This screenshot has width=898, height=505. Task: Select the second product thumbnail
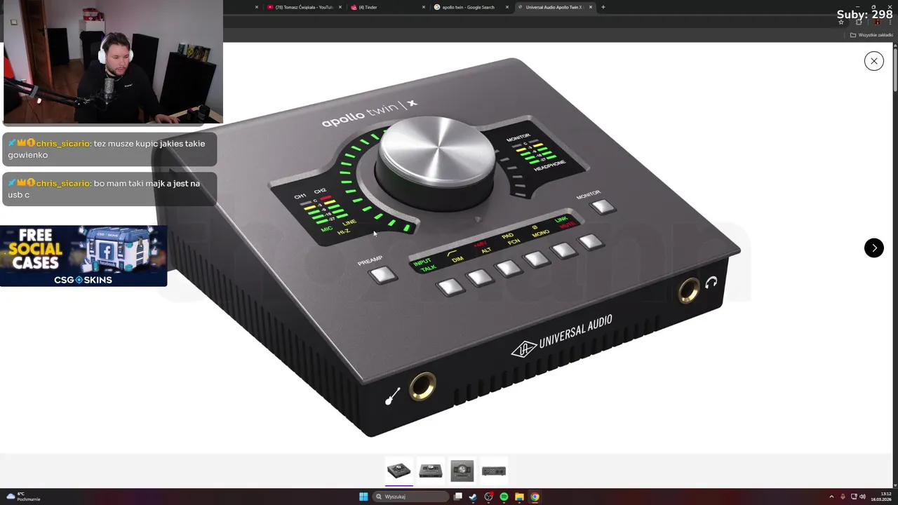pyautogui.click(x=431, y=471)
